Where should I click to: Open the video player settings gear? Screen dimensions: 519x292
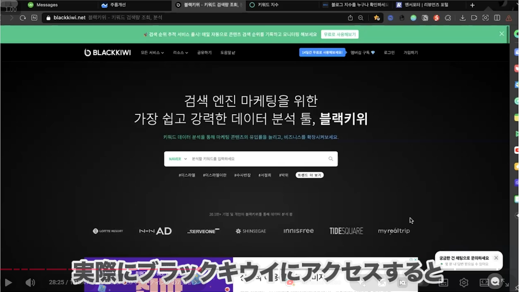pos(464,283)
